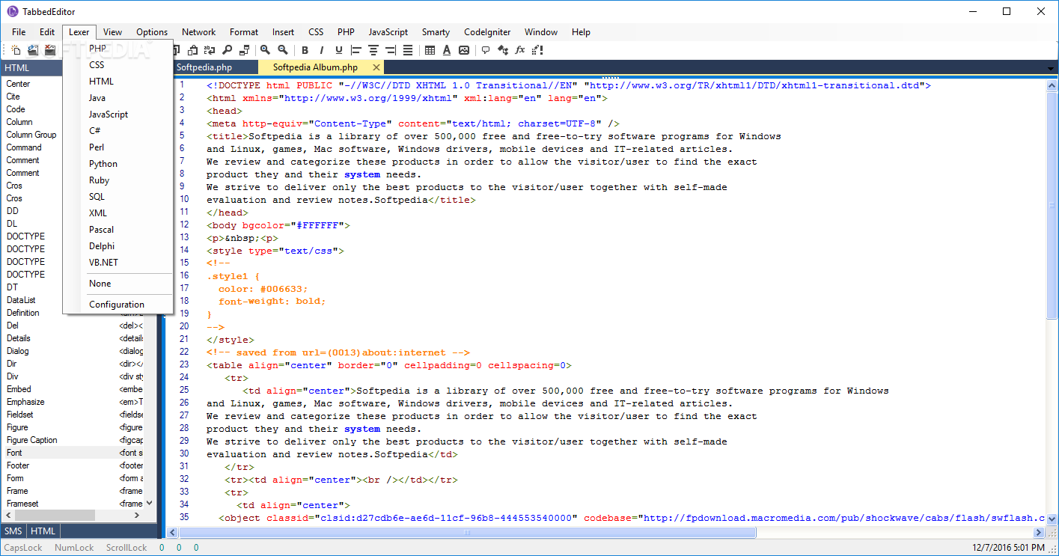Switch to SMS bottom panel tab
Screen dimensions: 1059x556
point(13,531)
